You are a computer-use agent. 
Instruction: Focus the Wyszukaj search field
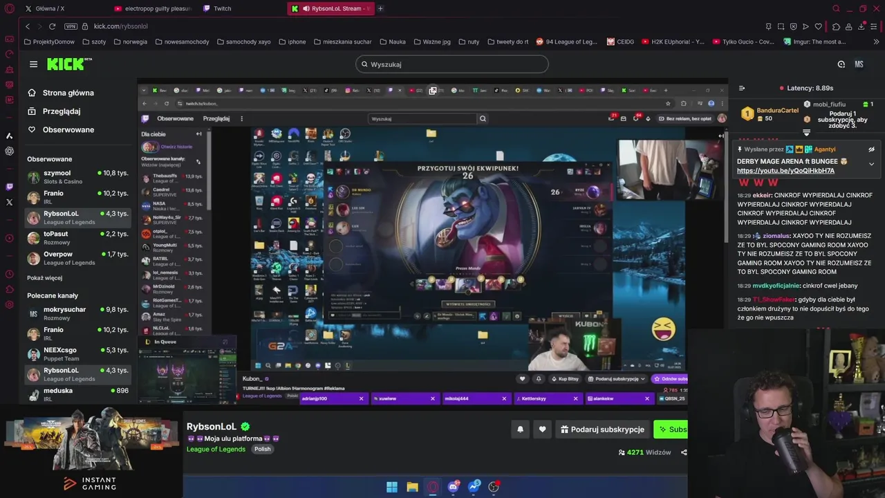452,64
